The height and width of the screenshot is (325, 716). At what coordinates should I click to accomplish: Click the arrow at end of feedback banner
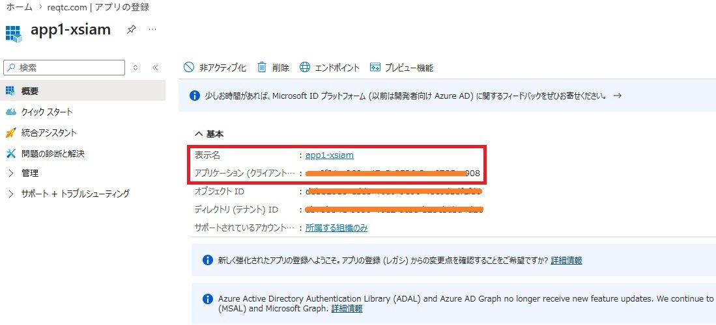[618, 96]
